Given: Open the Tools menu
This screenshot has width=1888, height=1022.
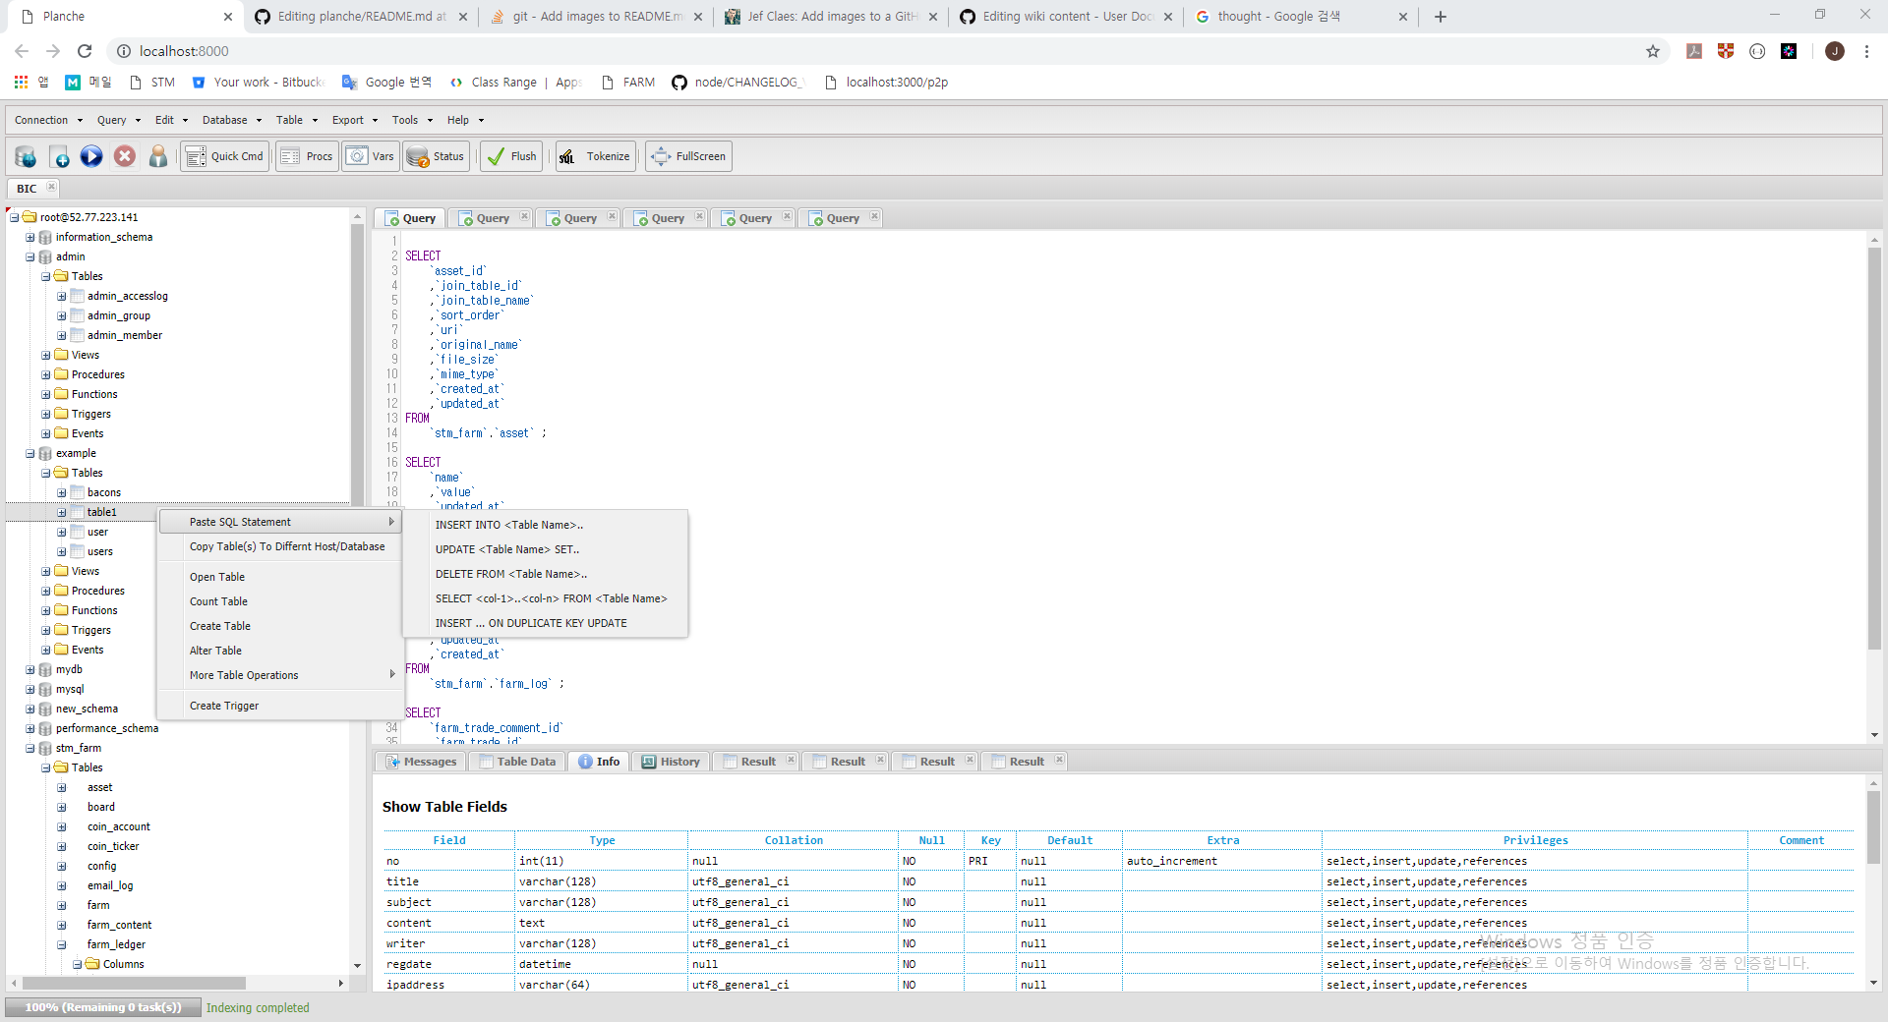Looking at the screenshot, I should pos(412,120).
